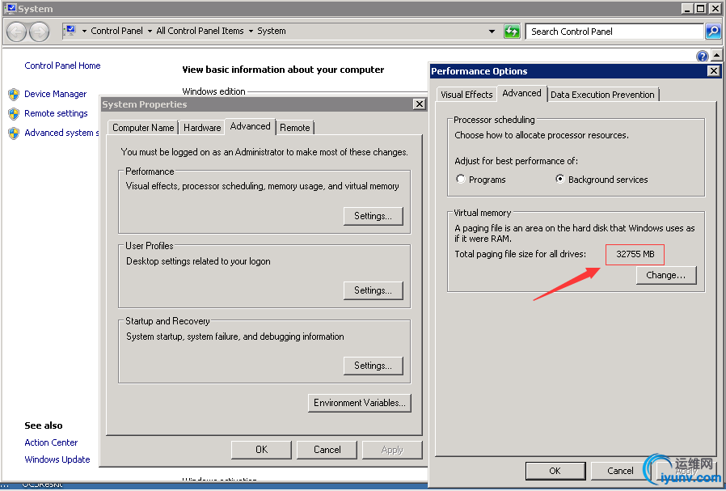
Task: Click Change virtual memory button
Action: point(666,275)
